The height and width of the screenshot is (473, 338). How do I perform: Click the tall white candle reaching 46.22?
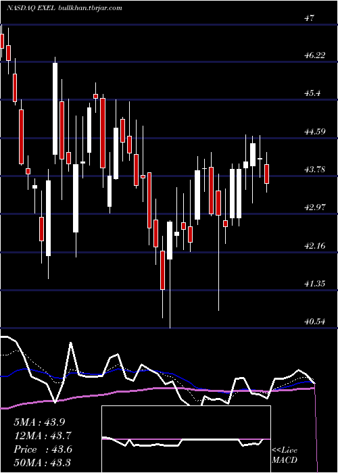pos(55,109)
